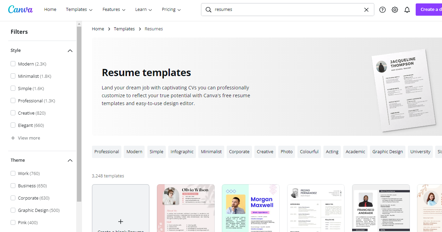
Task: Select the Simple category chip
Action: point(157,152)
